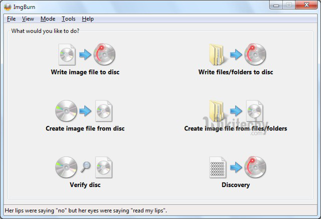321x219 pixels.
Task: Click the burning disc icon above Discovery
Action: click(255, 167)
